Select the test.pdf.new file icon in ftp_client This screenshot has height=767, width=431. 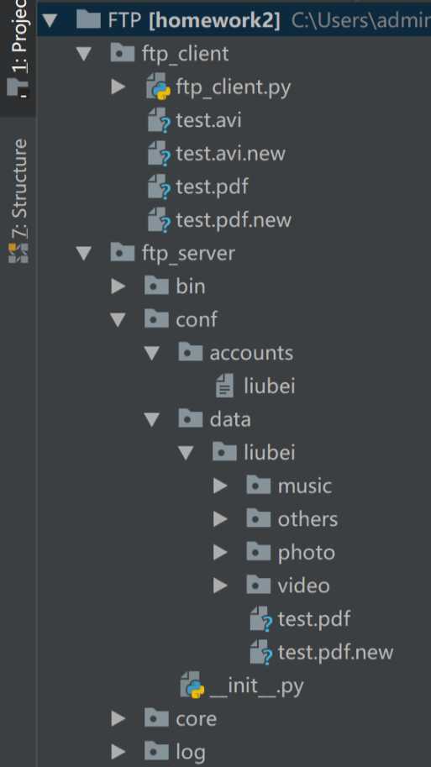click(x=159, y=219)
